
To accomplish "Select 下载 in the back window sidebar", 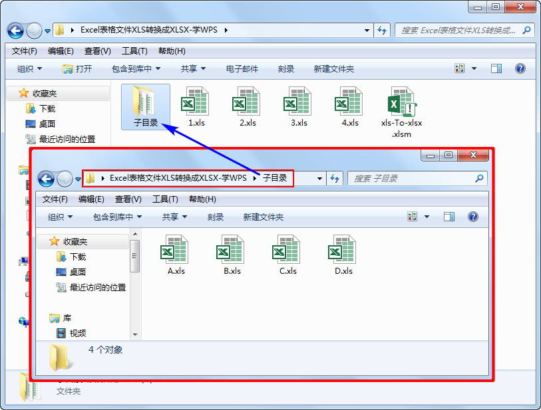I will click(41, 108).
